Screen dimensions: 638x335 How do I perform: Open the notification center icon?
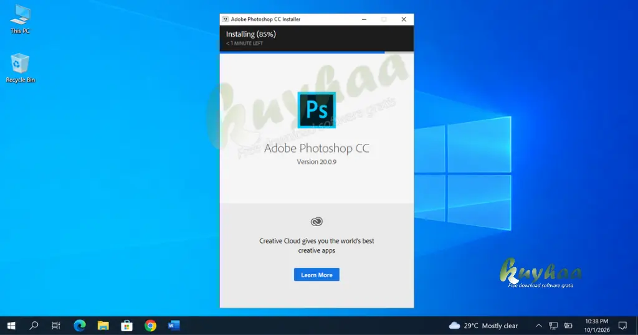pos(622,326)
